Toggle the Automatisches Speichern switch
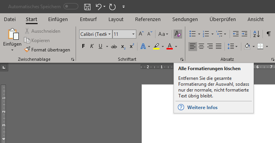 point(71,7)
